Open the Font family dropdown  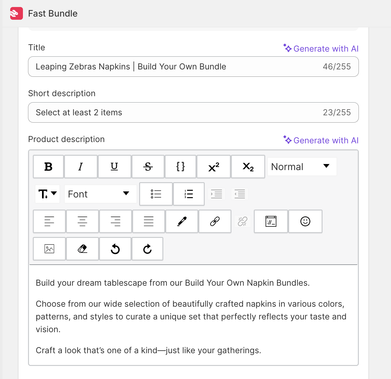[100, 194]
